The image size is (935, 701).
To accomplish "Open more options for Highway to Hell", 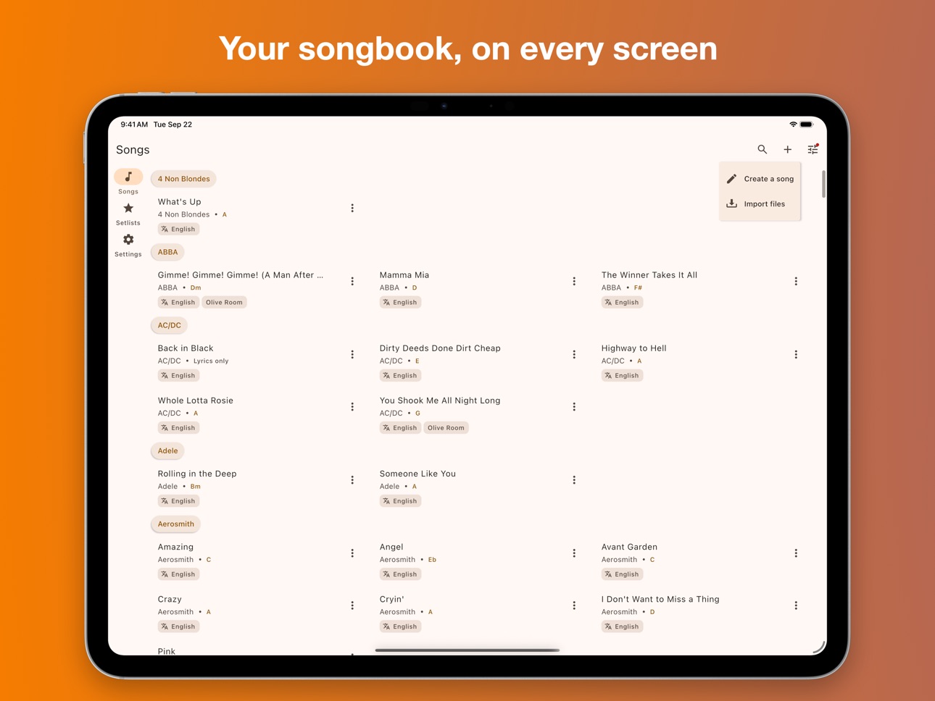I will point(796,355).
